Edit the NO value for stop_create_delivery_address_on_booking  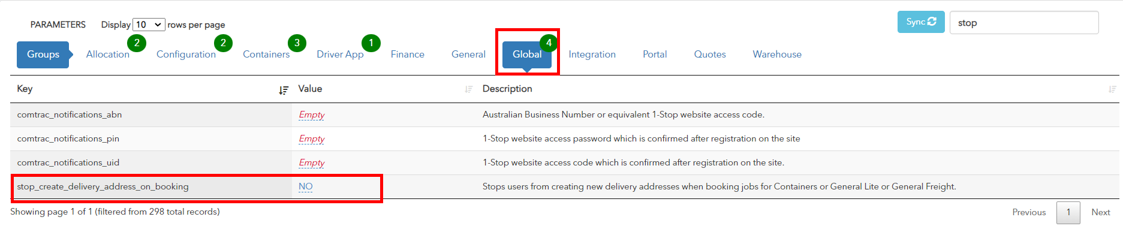pyautogui.click(x=306, y=186)
